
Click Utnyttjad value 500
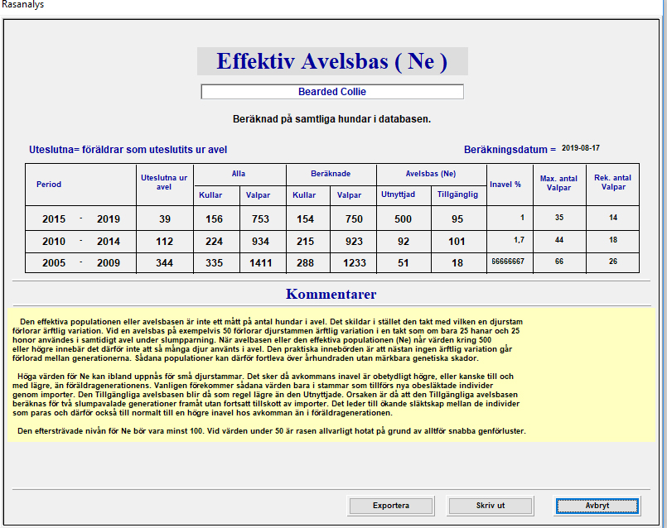point(403,219)
